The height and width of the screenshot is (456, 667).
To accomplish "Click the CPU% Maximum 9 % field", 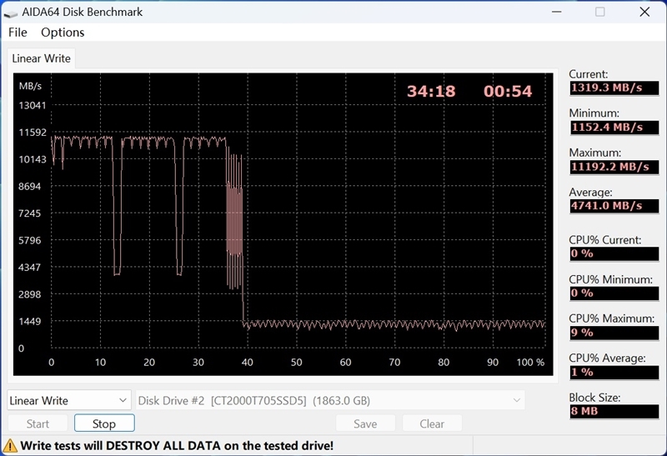I will tap(614, 333).
